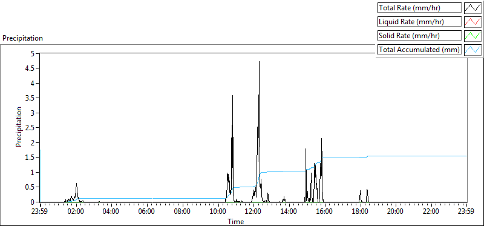
Task: Click the 20:00 x-axis time label
Action: (396, 212)
